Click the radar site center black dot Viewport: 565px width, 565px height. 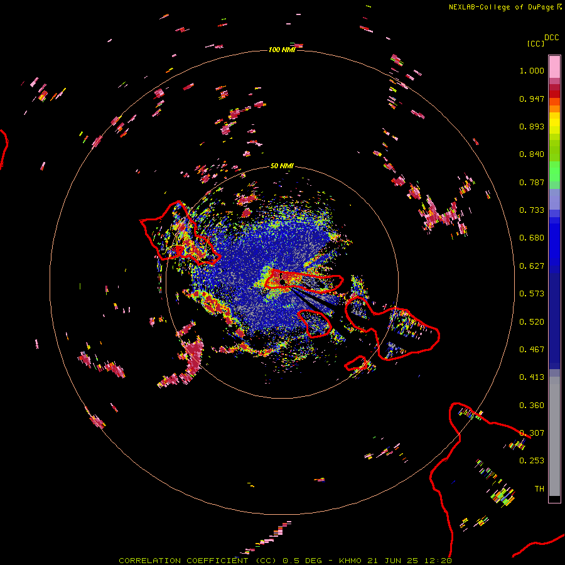[283, 282]
